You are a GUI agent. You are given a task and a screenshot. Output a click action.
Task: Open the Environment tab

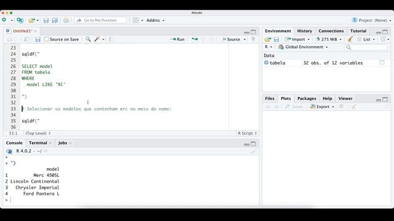pos(278,31)
